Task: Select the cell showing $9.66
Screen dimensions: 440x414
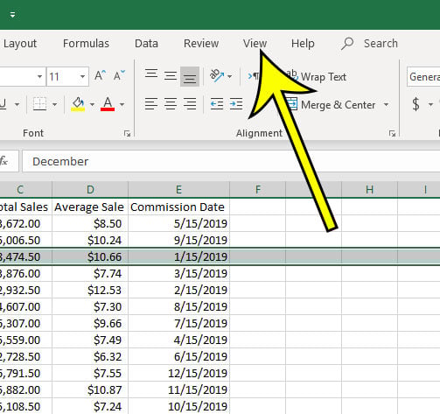Action: (90, 323)
